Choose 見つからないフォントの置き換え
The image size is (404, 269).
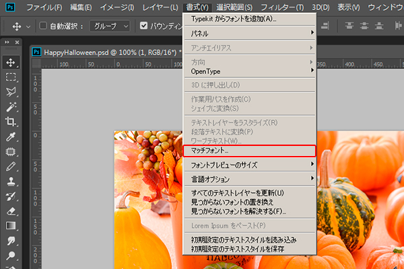pos(249,202)
